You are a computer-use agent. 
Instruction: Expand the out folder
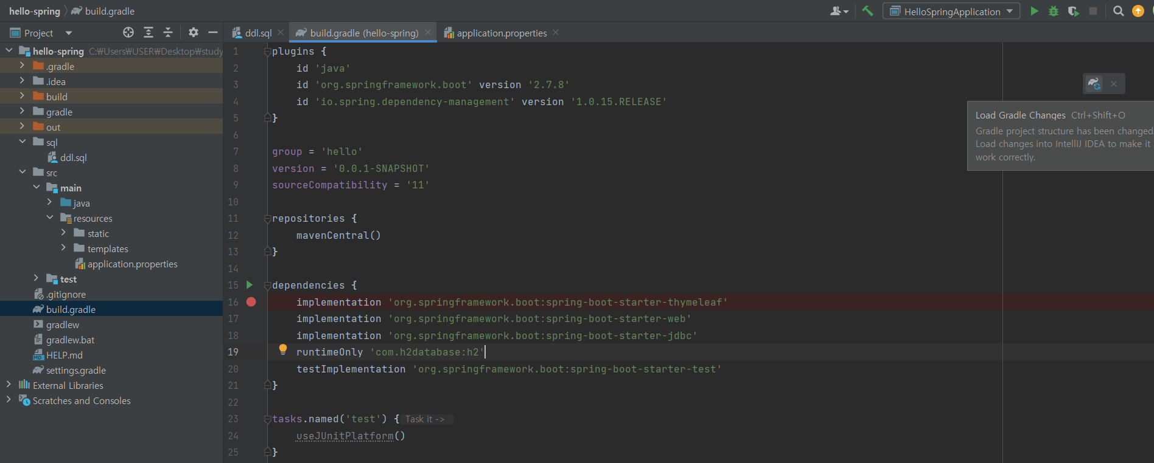coord(23,127)
